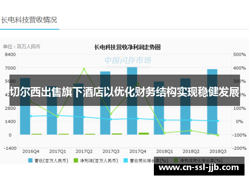This screenshot has width=249, height=180.
Task: Click the 0% right axis value
Action: coord(240,121)
